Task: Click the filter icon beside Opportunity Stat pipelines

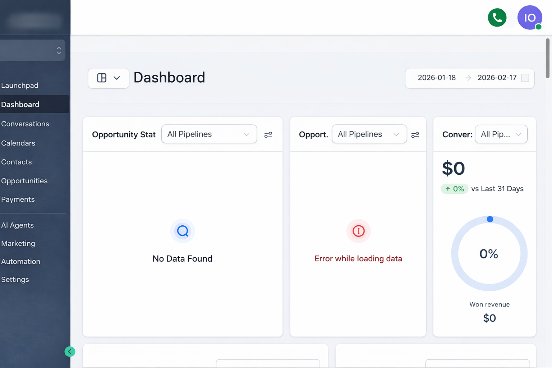Action: [x=268, y=134]
